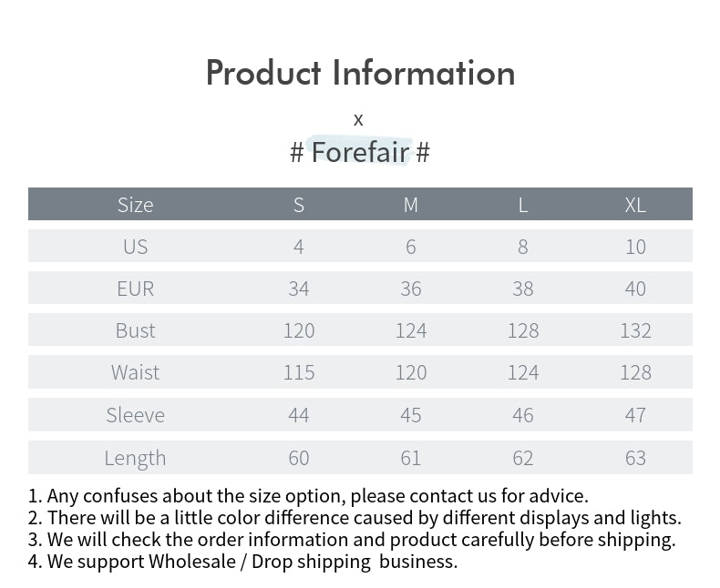Viewport: 720px width, 588px height.
Task: Choose the L size column header
Action: 523,205
